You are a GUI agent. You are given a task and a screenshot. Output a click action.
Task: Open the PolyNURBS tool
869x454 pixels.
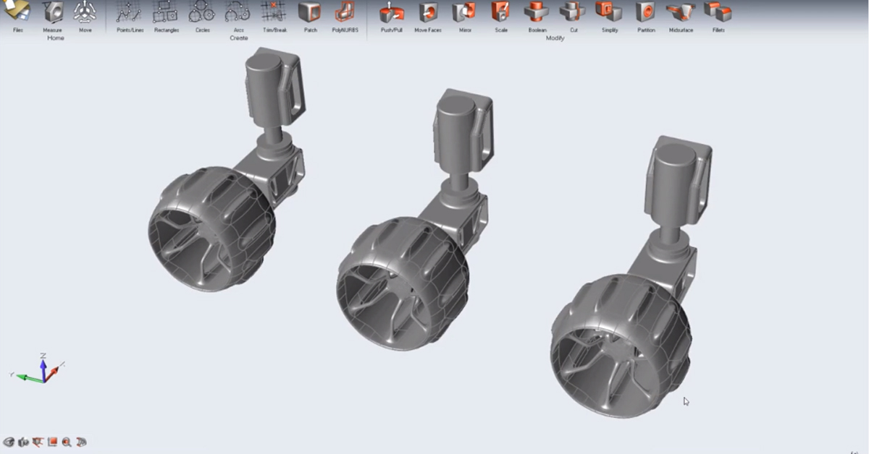point(345,12)
